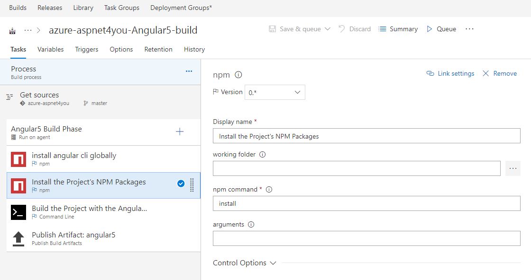Switch to the History tab
Image resolution: width=531 pixels, height=280 pixels.
[194, 49]
